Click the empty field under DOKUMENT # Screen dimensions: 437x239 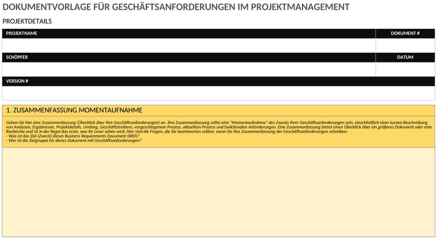pyautogui.click(x=405, y=46)
